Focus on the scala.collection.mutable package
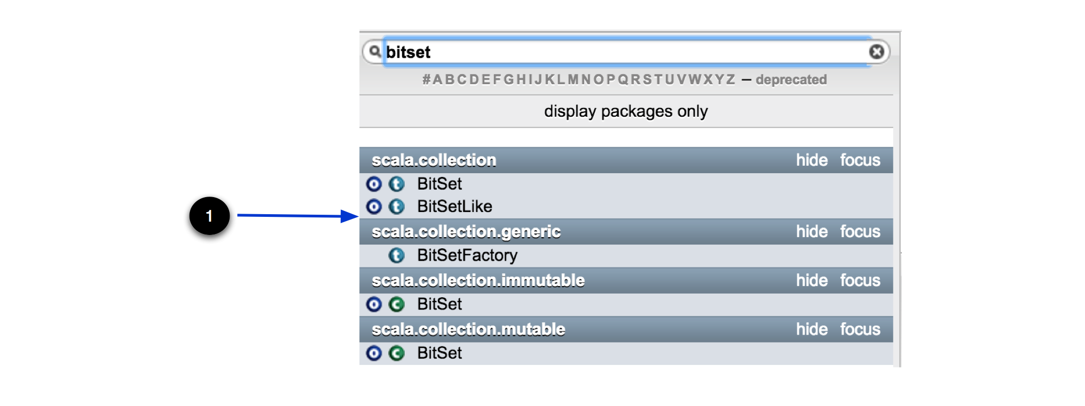The width and height of the screenshot is (1085, 406). (x=860, y=329)
